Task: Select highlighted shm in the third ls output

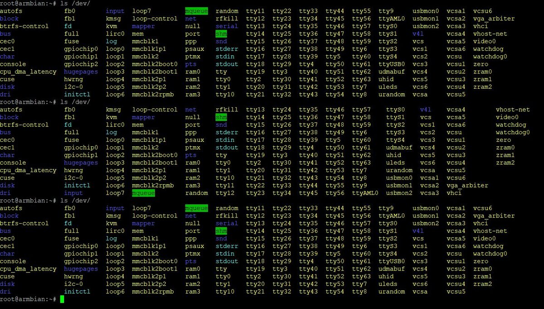Action: (221, 231)
